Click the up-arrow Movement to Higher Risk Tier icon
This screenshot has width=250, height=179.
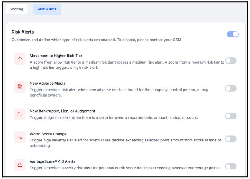click(x=20, y=60)
